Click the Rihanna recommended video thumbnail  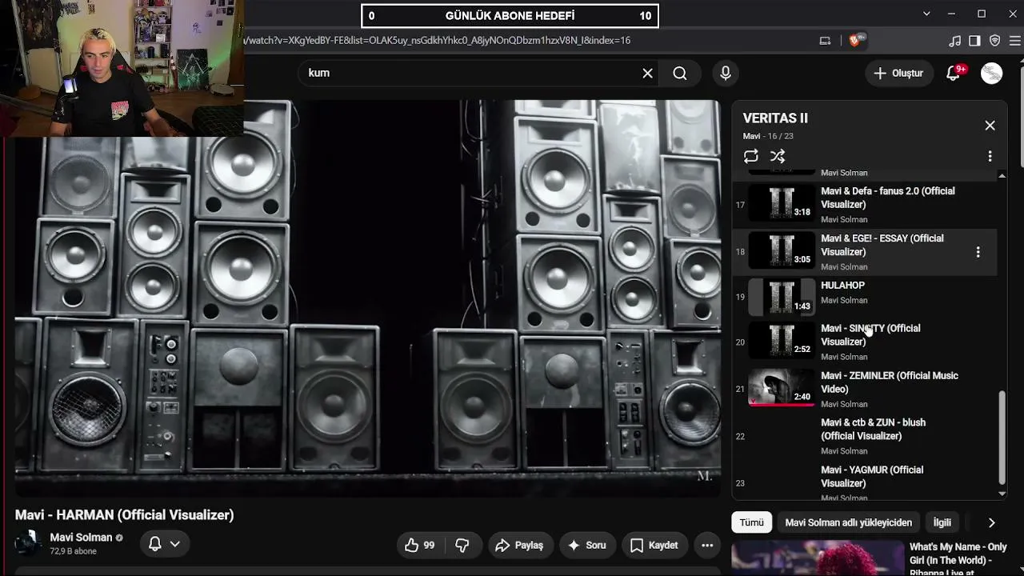(x=817, y=558)
